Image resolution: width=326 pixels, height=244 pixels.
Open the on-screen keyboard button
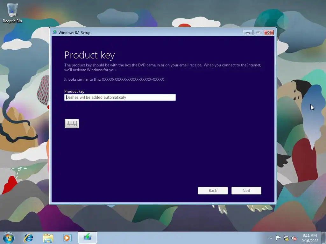point(72,124)
